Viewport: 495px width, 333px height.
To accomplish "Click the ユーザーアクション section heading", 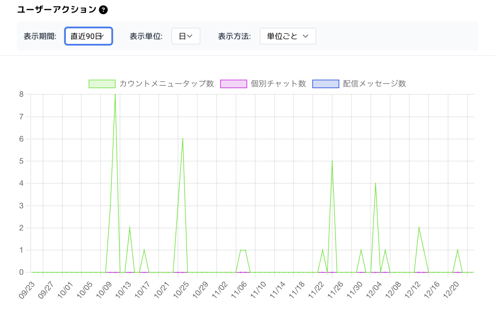I will click(57, 10).
